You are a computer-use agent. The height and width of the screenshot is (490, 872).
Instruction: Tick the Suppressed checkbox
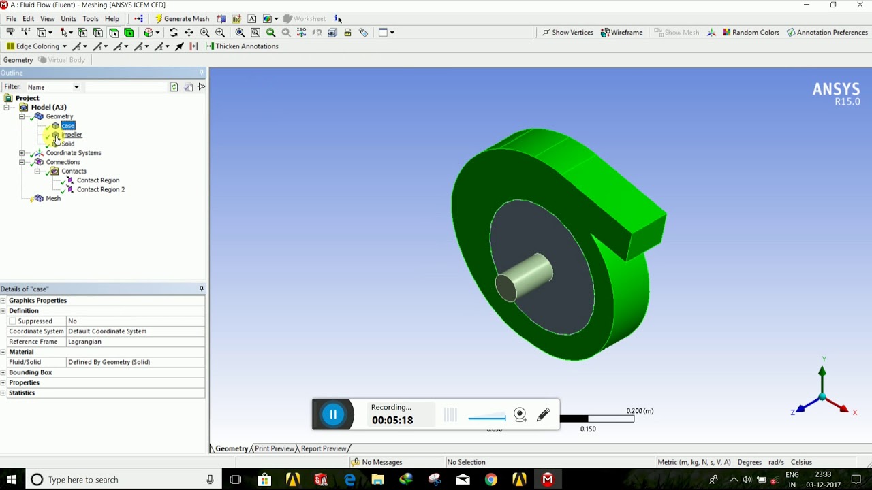pyautogui.click(x=12, y=321)
